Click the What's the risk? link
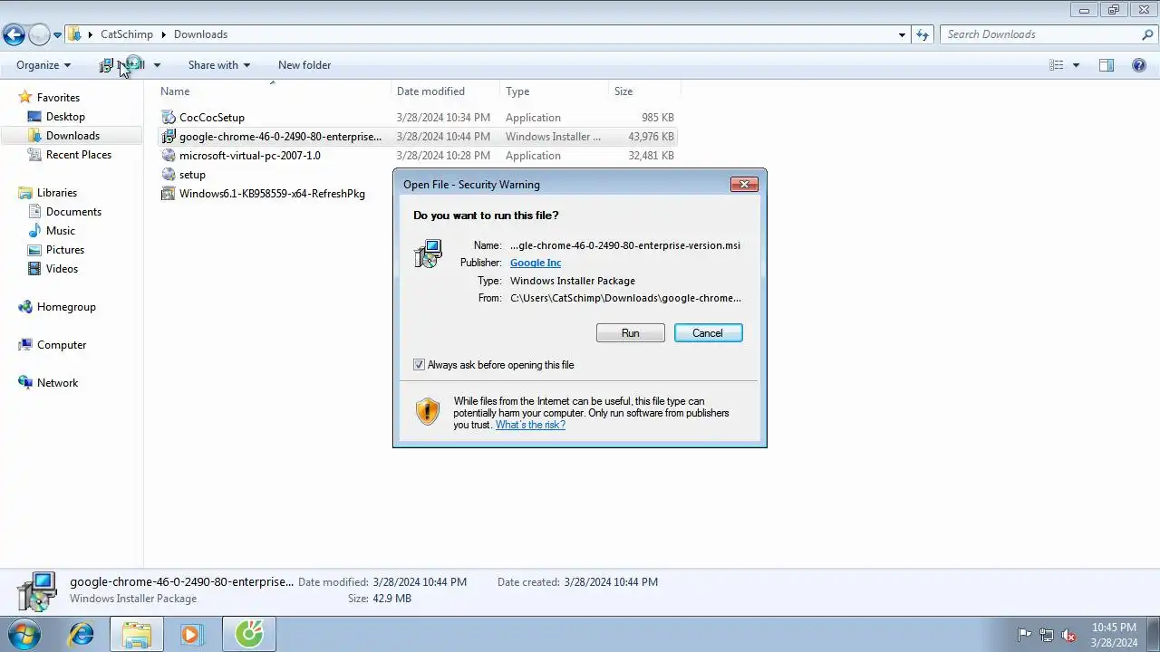Screen dimensions: 1160x652 (530, 425)
